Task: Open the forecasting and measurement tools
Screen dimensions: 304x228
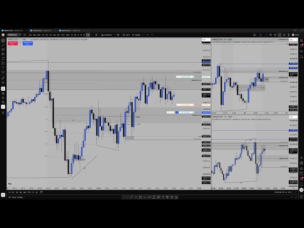Action: tap(3, 58)
